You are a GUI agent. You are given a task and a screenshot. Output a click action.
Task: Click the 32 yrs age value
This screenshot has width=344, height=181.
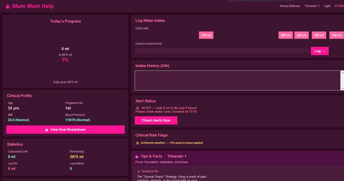tap(13, 108)
